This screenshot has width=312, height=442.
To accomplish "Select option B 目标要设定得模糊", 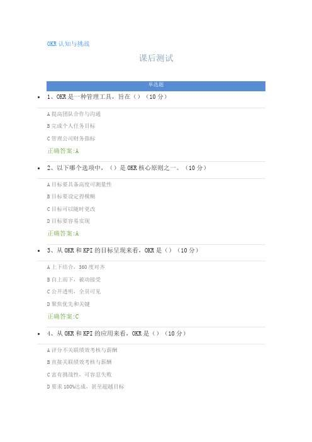I will (x=71, y=196).
